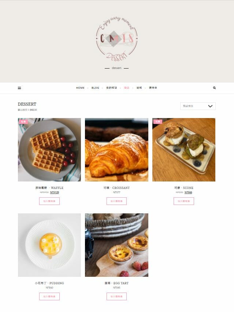Click the search magnifier icon
Viewport: 234px width, 312px height.
(x=214, y=88)
